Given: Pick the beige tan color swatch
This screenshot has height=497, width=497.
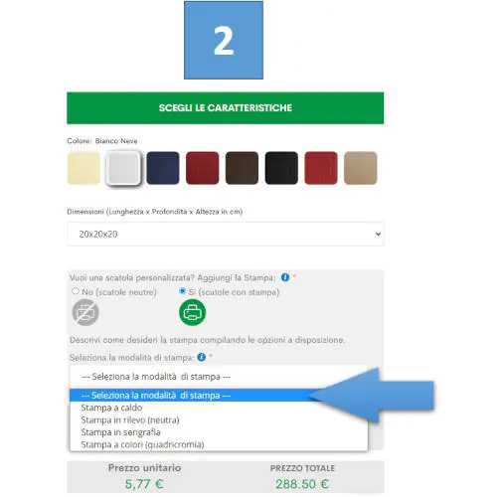Looking at the screenshot, I should [x=361, y=168].
